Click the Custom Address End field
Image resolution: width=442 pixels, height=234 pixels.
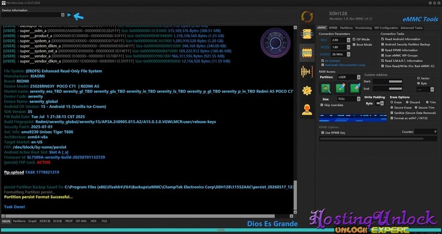(388, 88)
